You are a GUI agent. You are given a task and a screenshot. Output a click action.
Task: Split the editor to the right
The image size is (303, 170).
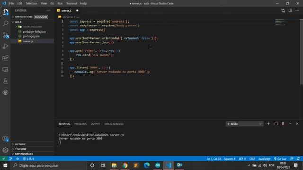click(290, 10)
